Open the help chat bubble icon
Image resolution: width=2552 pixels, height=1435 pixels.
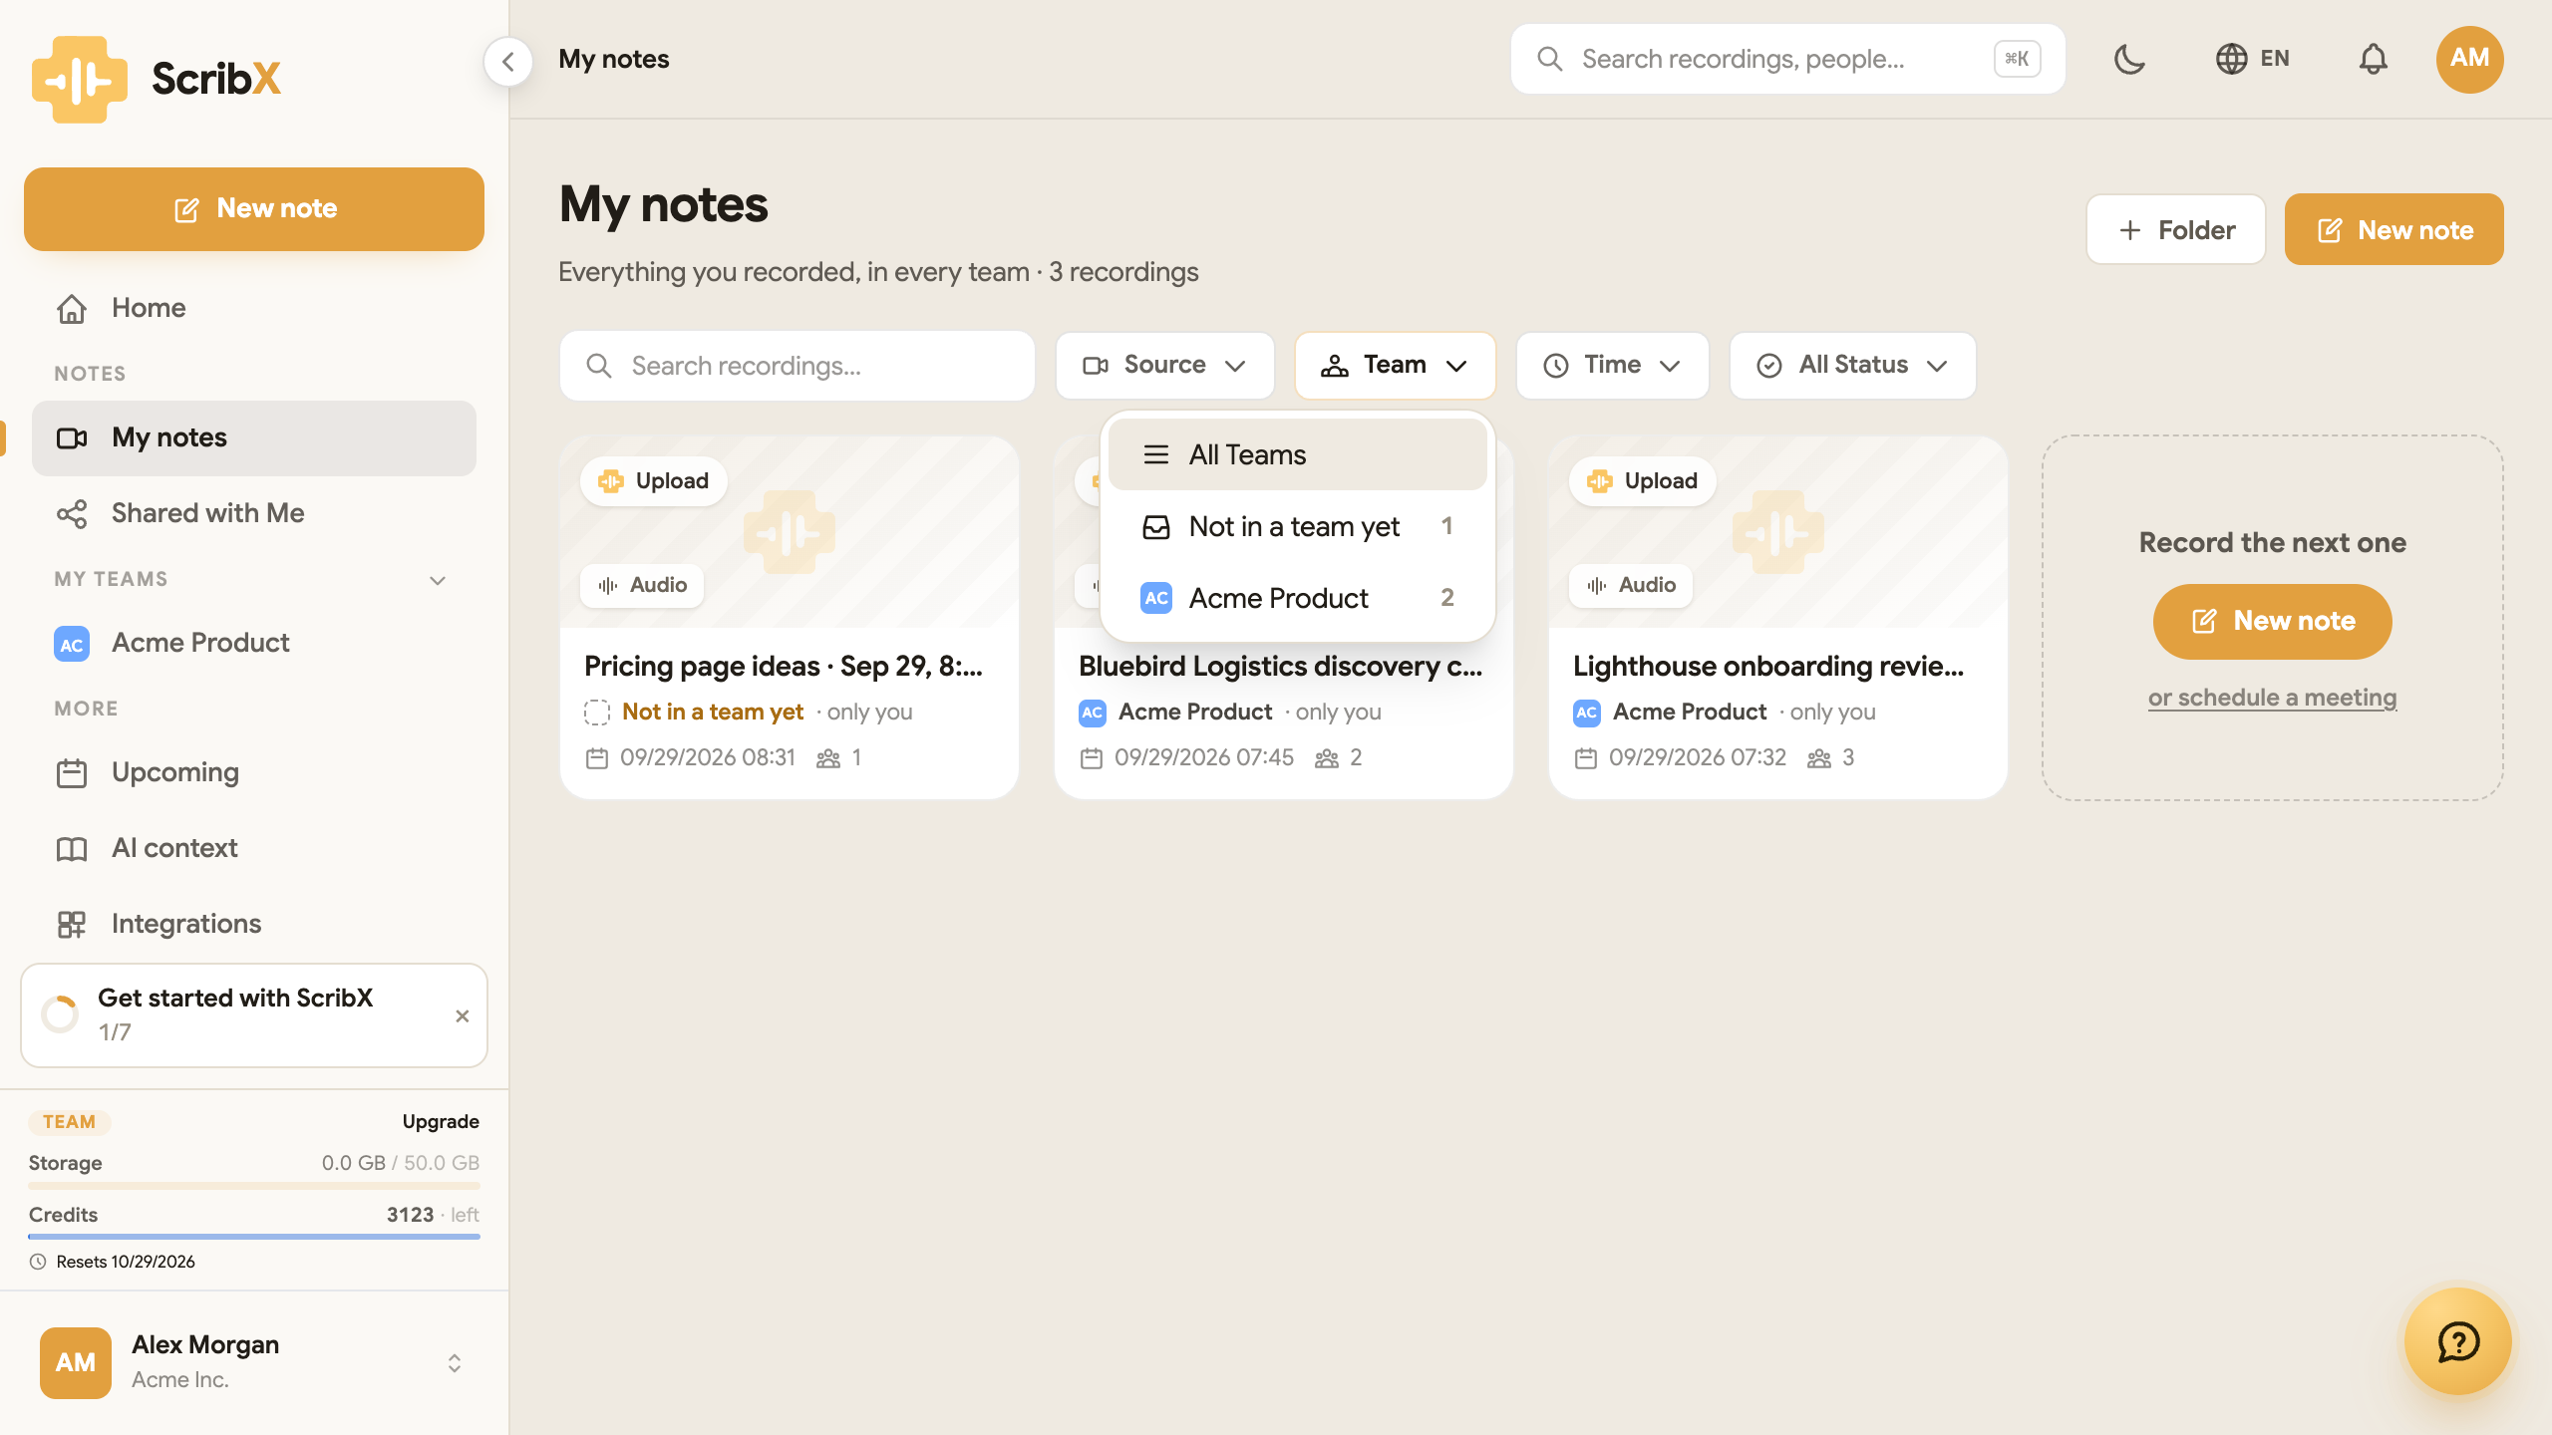[2458, 1341]
